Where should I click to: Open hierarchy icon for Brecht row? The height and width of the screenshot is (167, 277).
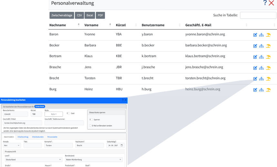tap(261, 79)
